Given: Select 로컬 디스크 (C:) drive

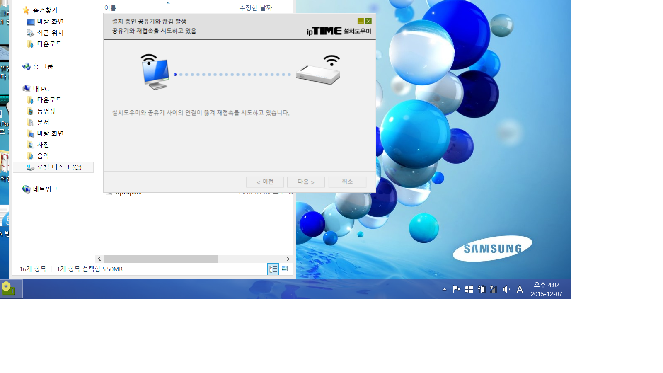Looking at the screenshot, I should tap(53, 167).
